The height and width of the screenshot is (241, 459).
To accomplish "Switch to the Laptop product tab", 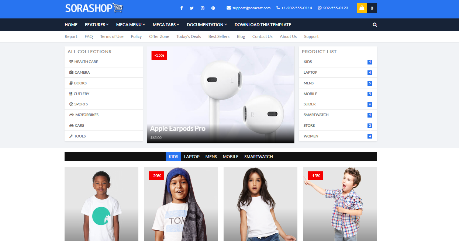I will 192,157.
